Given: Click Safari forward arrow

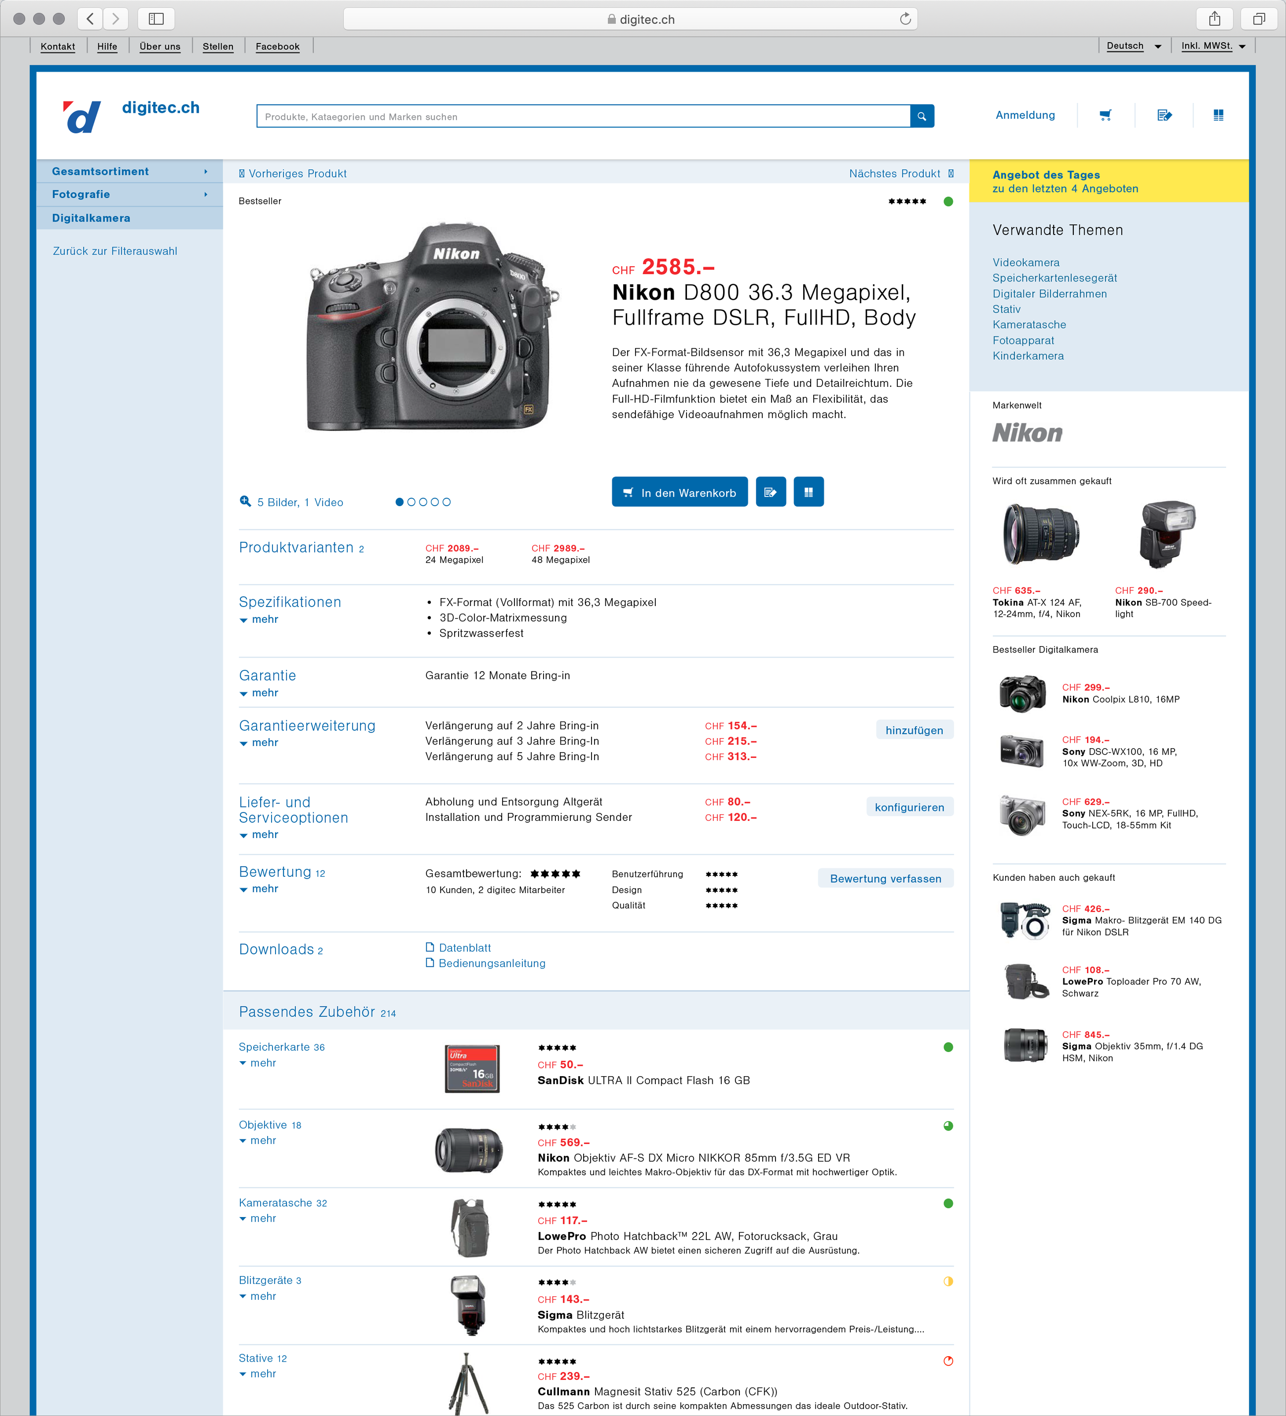Looking at the screenshot, I should [116, 19].
